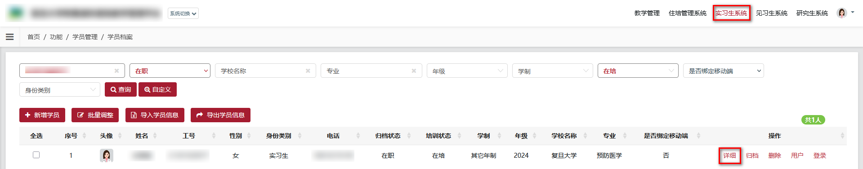Expand the 年级 dropdown

coord(467,71)
